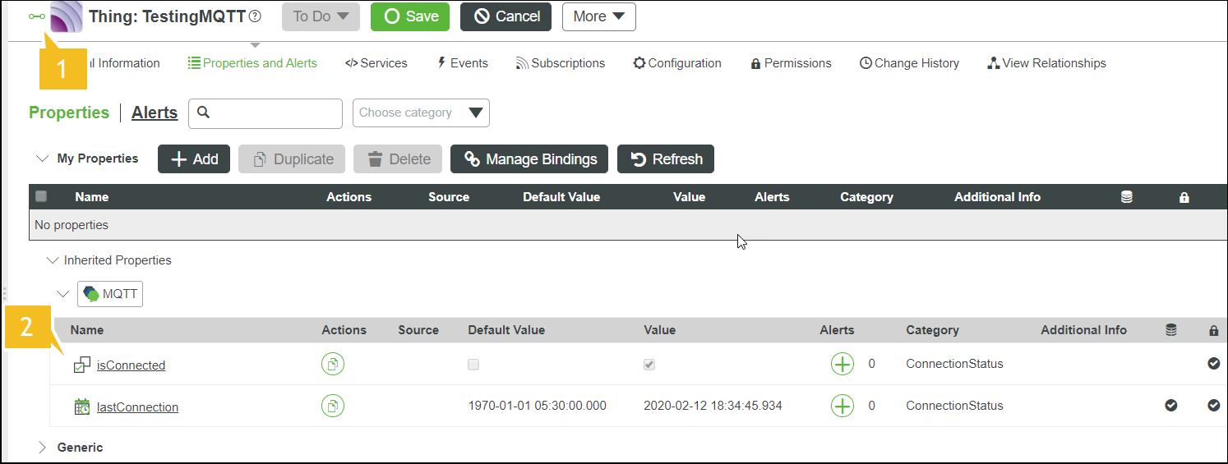
Task: Open the lastConnection property link
Action: 137,407
